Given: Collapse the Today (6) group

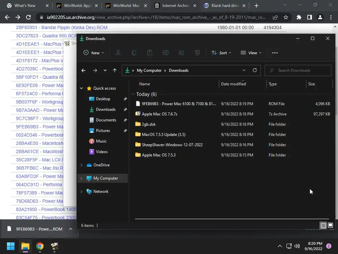Looking at the screenshot, I should 133,94.
